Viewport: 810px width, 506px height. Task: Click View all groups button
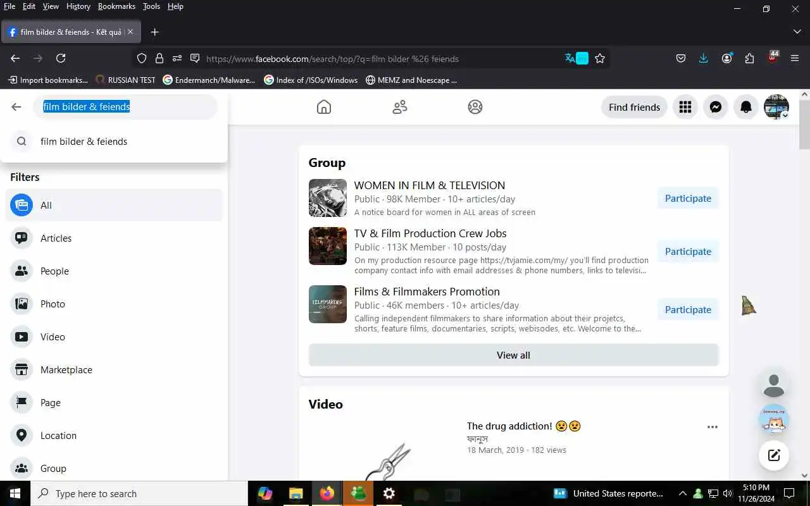[x=513, y=355]
